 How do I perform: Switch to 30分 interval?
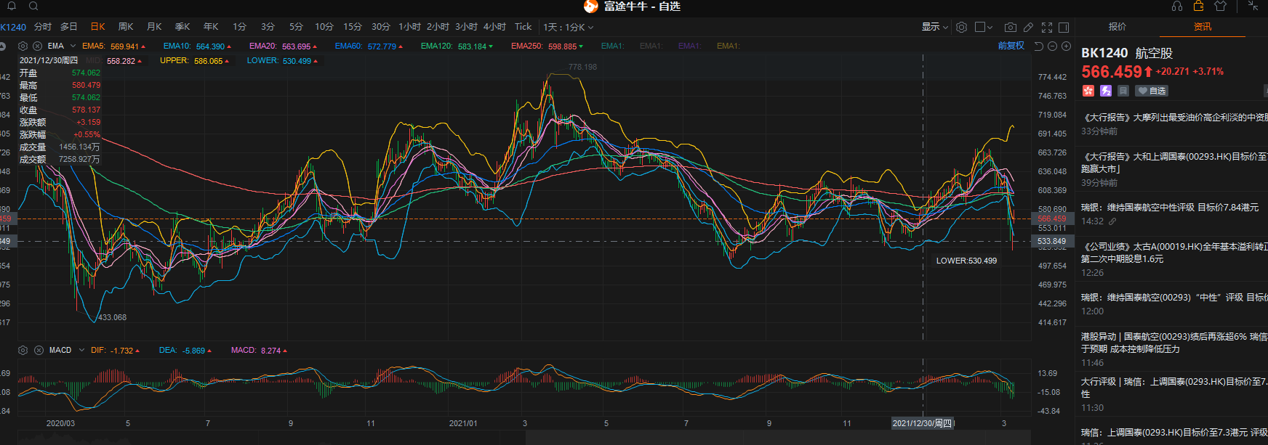click(x=381, y=27)
